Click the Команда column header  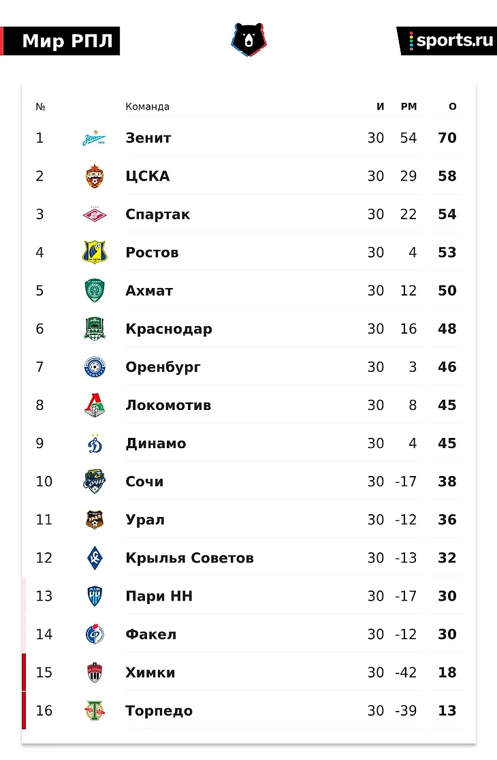147,107
